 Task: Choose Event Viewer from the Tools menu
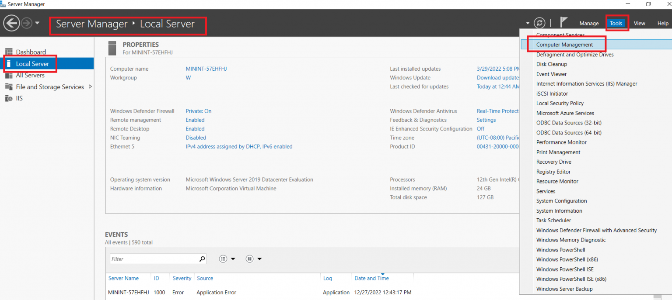click(x=551, y=74)
